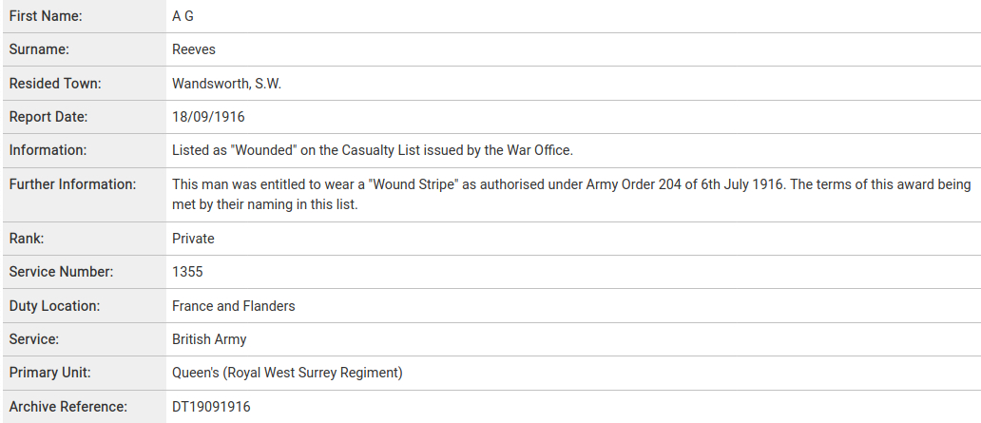
Task: Click the Casualty List wounded information text
Action: 373,150
